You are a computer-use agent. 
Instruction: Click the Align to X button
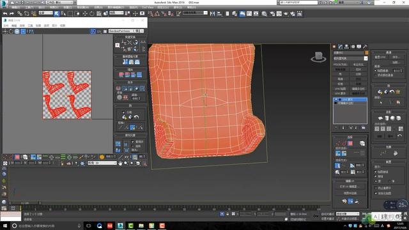[376, 129]
